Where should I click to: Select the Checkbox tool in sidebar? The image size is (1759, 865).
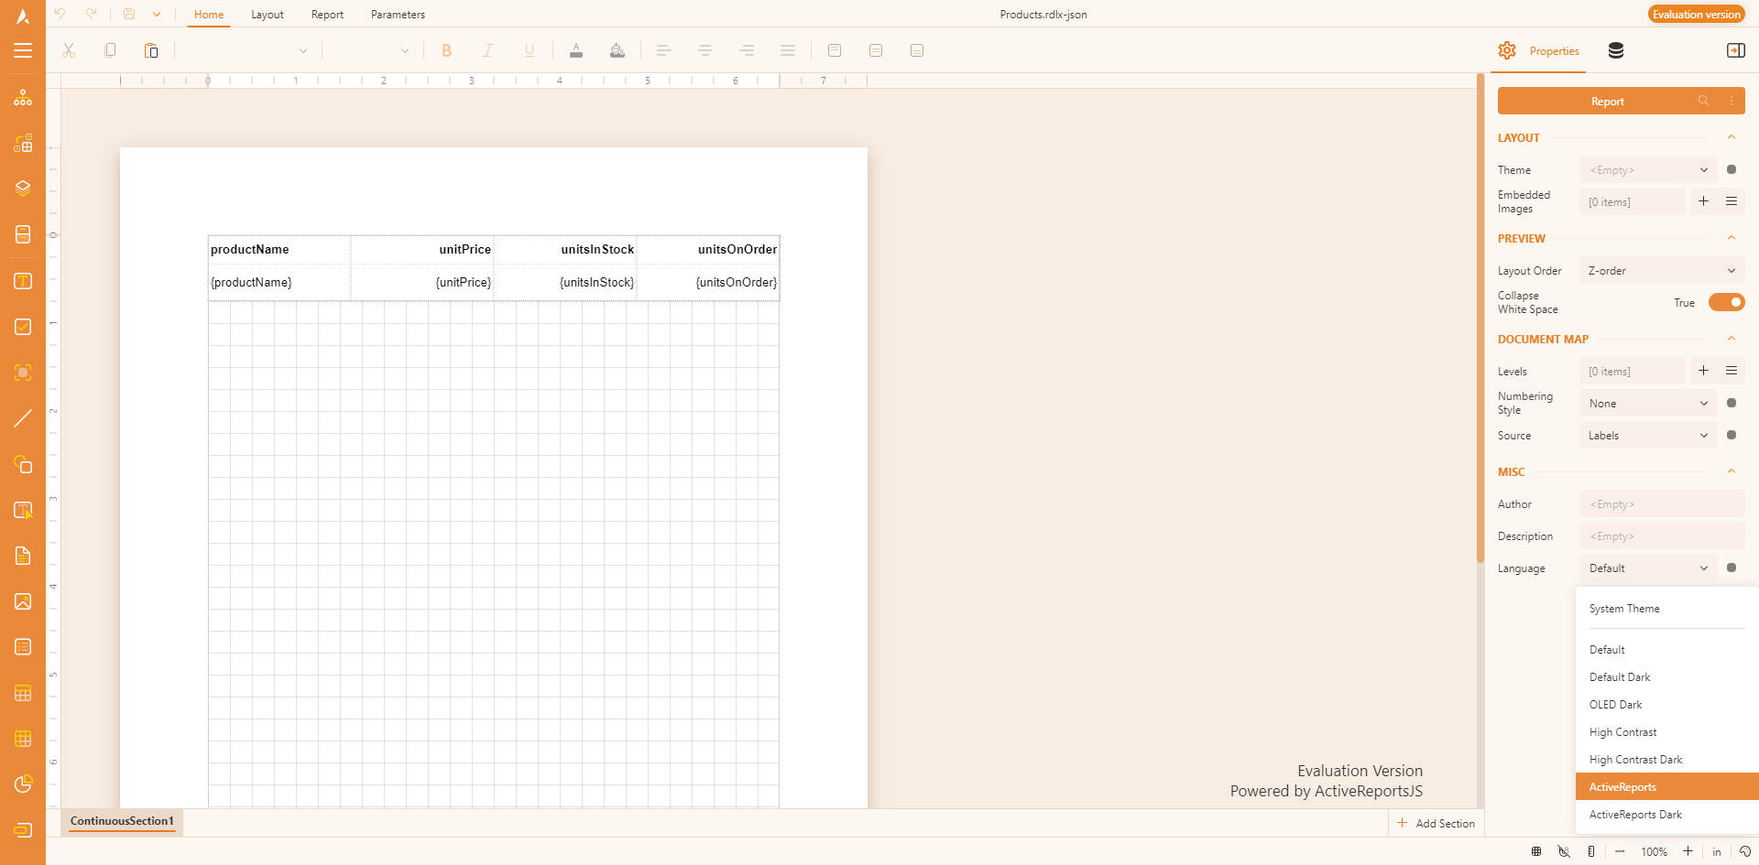point(23,327)
